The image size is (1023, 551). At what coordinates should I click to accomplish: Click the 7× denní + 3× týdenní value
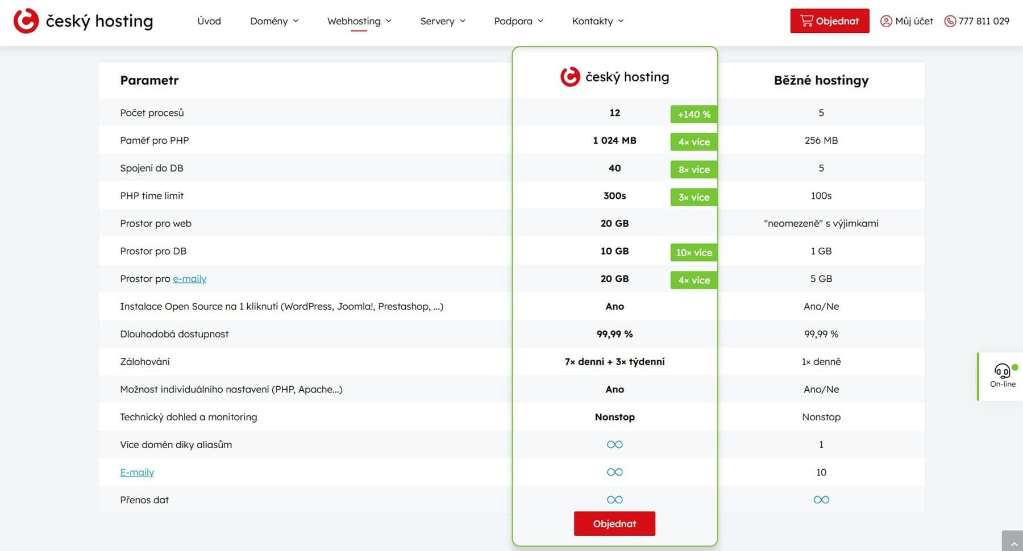coord(614,362)
